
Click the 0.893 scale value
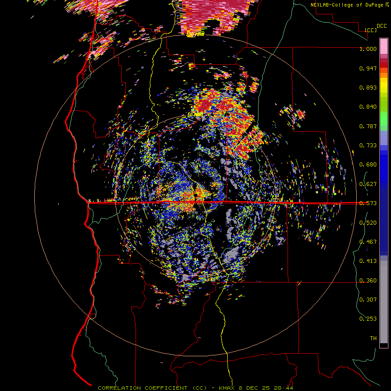click(x=368, y=87)
